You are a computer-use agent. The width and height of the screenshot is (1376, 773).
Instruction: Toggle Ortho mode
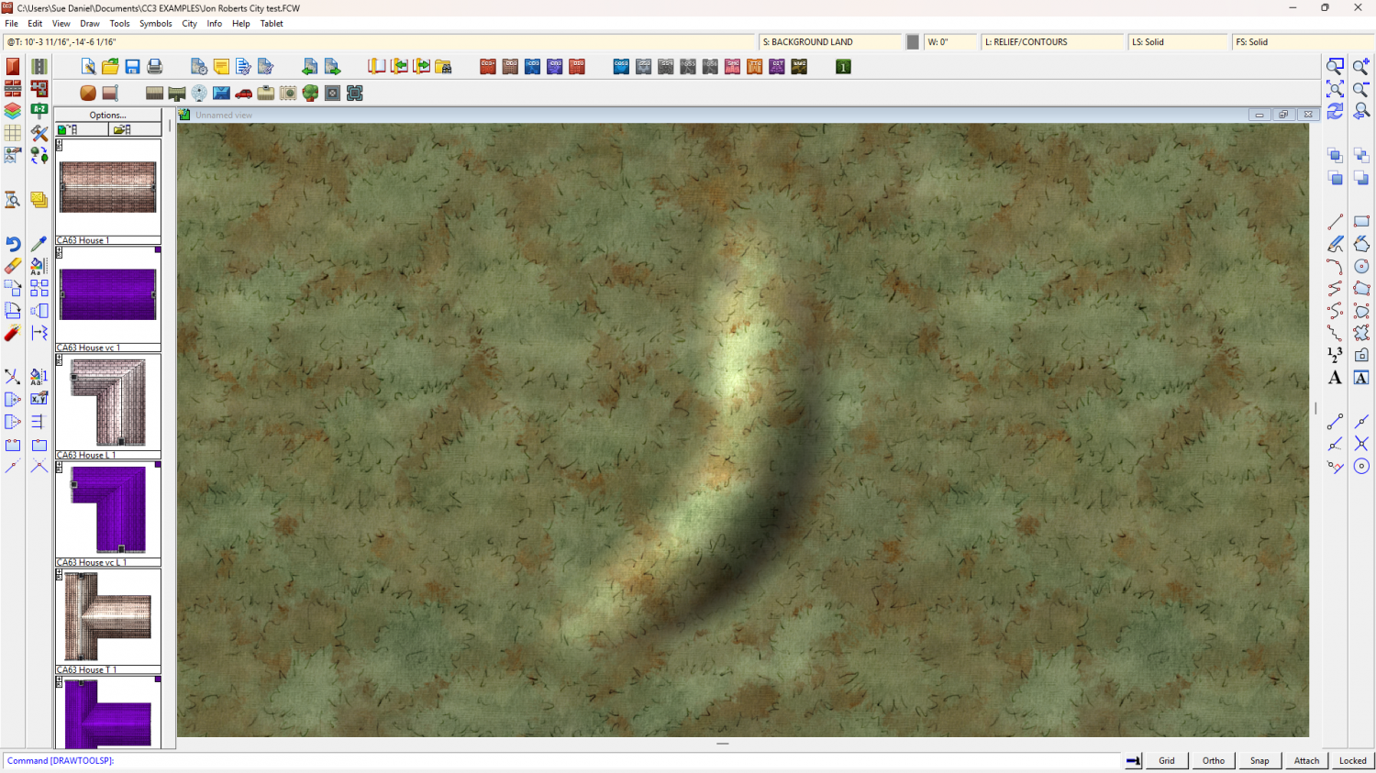1213,760
